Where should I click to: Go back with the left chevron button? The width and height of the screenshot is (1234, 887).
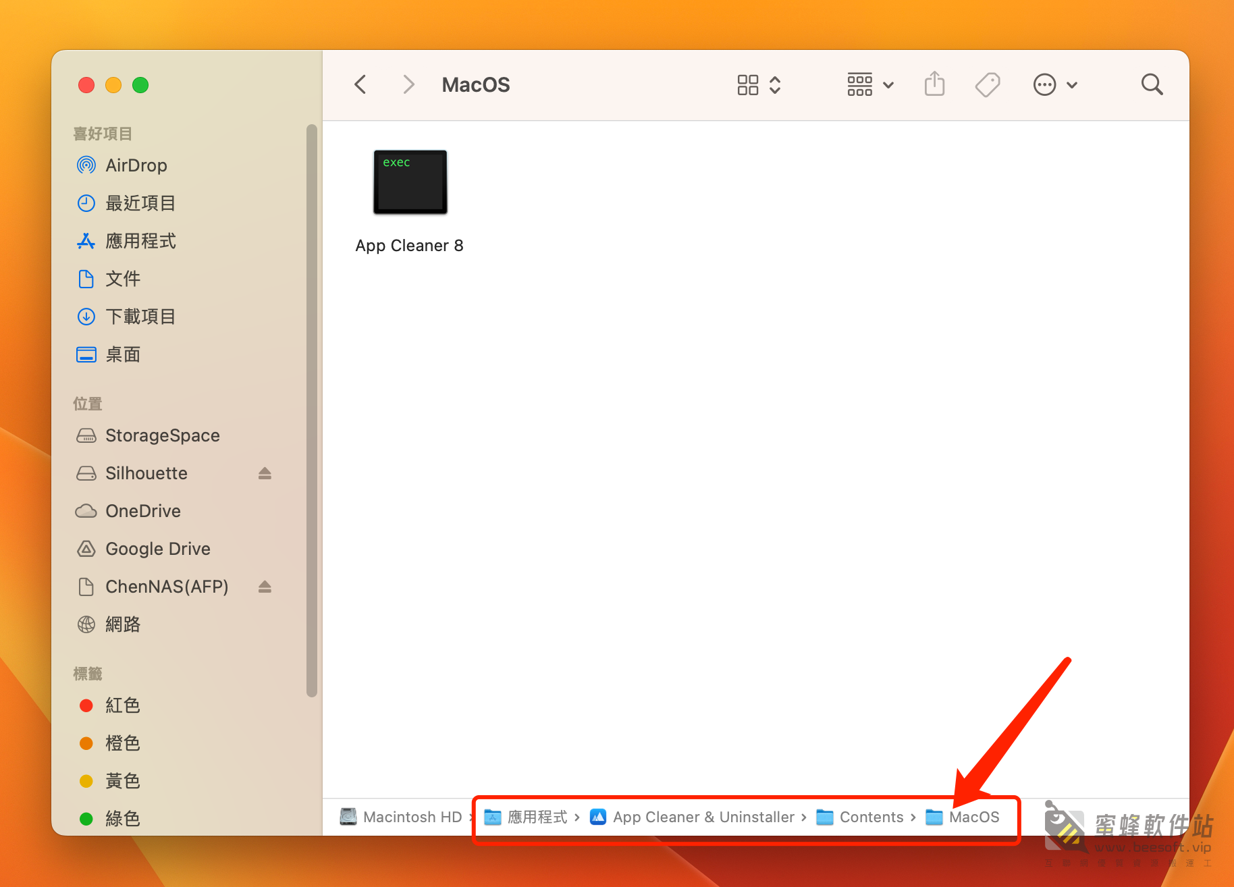tap(360, 85)
